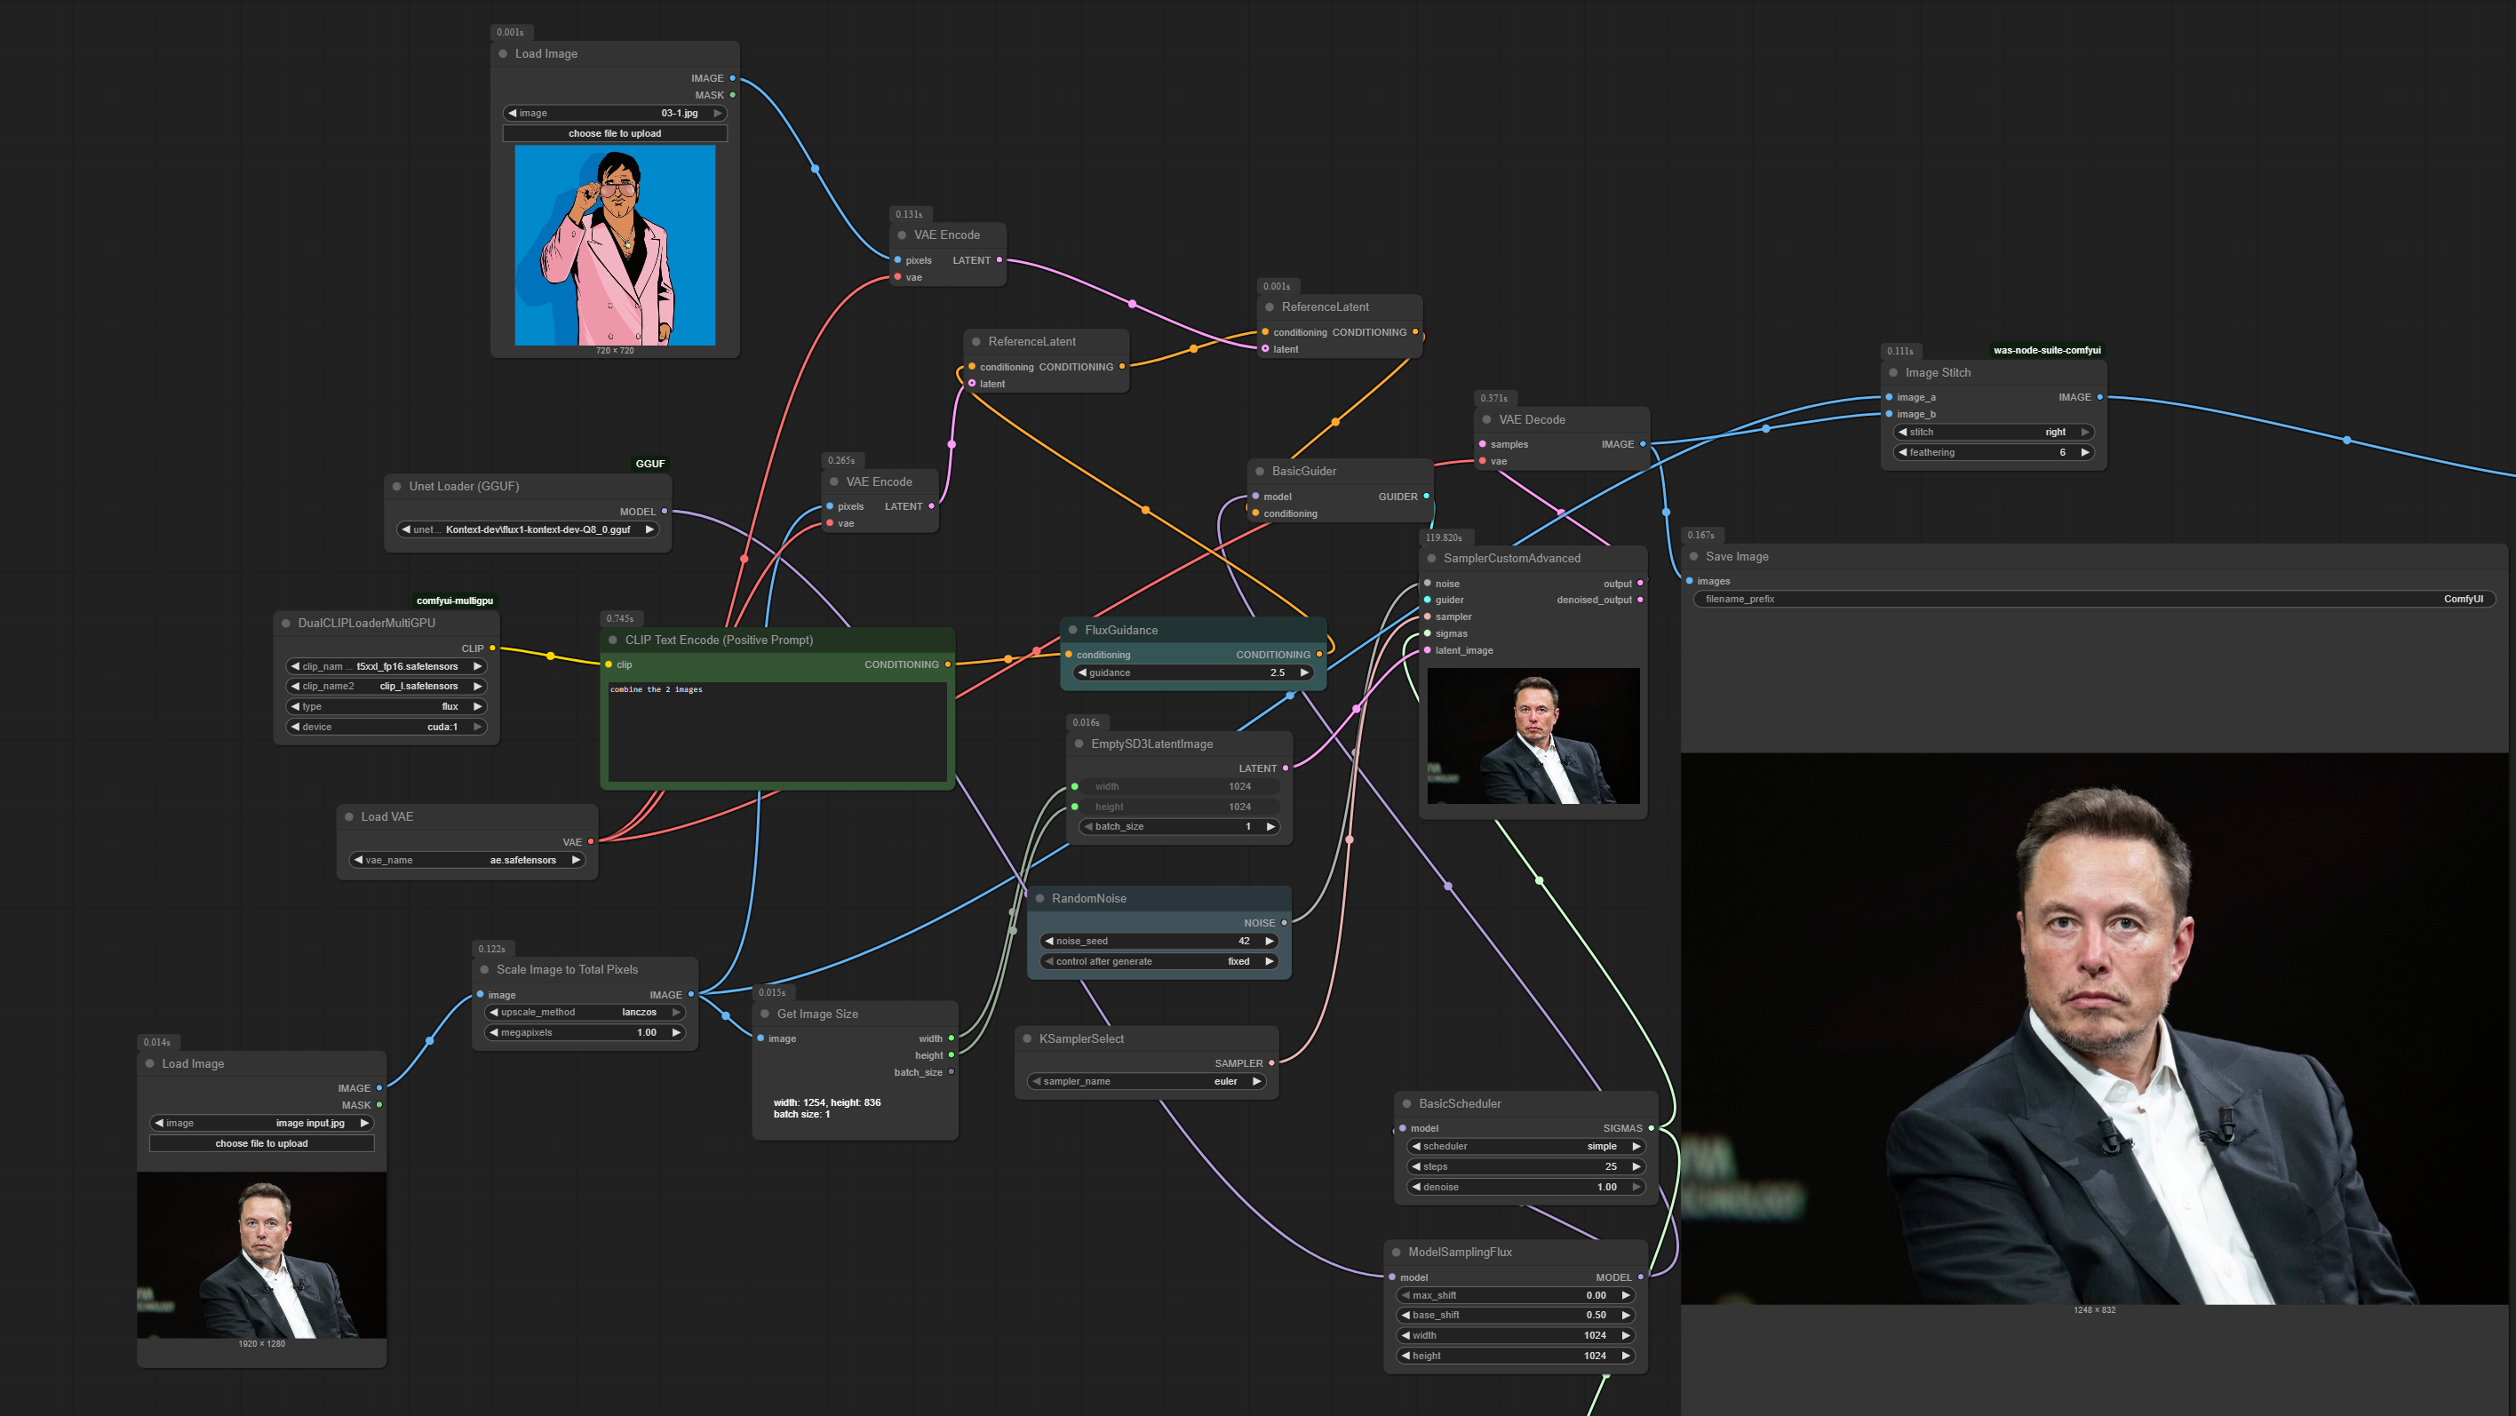Click the GGUF badge above Unet Loader
Viewport: 2516px width, 1416px height.
point(650,464)
